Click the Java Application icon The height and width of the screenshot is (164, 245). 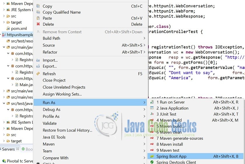(x=152, y=108)
